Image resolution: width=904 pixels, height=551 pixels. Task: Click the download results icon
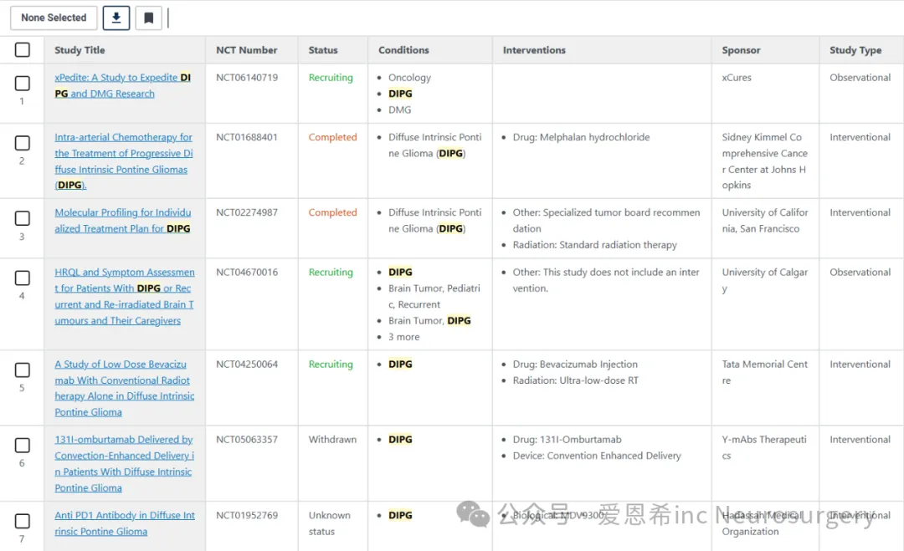116,18
